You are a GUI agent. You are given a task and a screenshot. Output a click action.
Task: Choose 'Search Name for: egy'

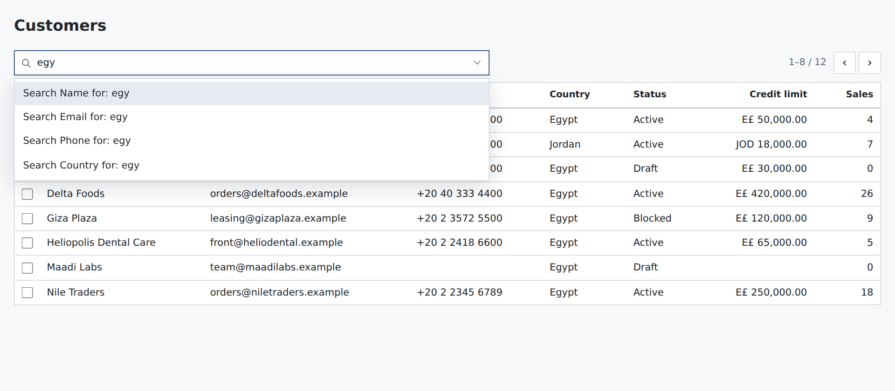click(x=252, y=93)
